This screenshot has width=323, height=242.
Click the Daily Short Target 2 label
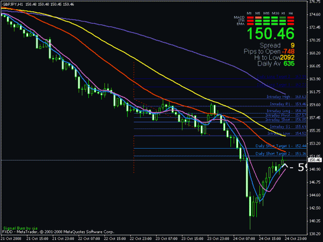click(281, 154)
